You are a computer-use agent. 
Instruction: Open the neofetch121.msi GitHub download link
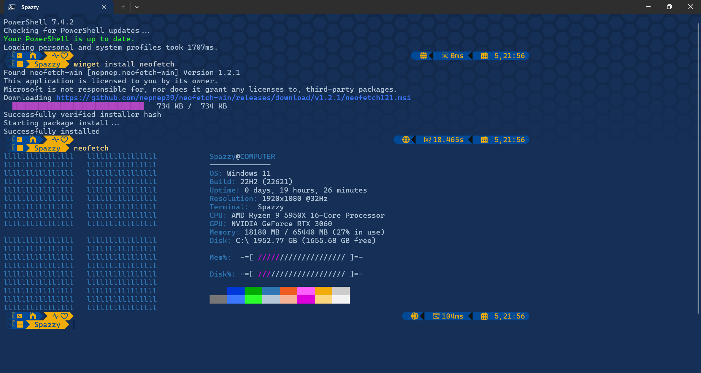(x=233, y=98)
